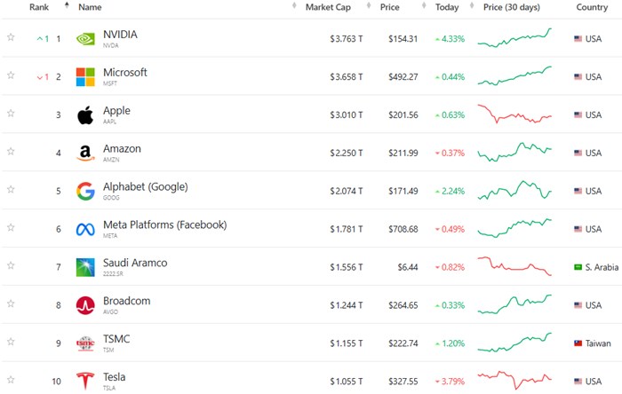Click the Saudi Arabia flag icon
The width and height of the screenshot is (622, 394).
coord(578,267)
